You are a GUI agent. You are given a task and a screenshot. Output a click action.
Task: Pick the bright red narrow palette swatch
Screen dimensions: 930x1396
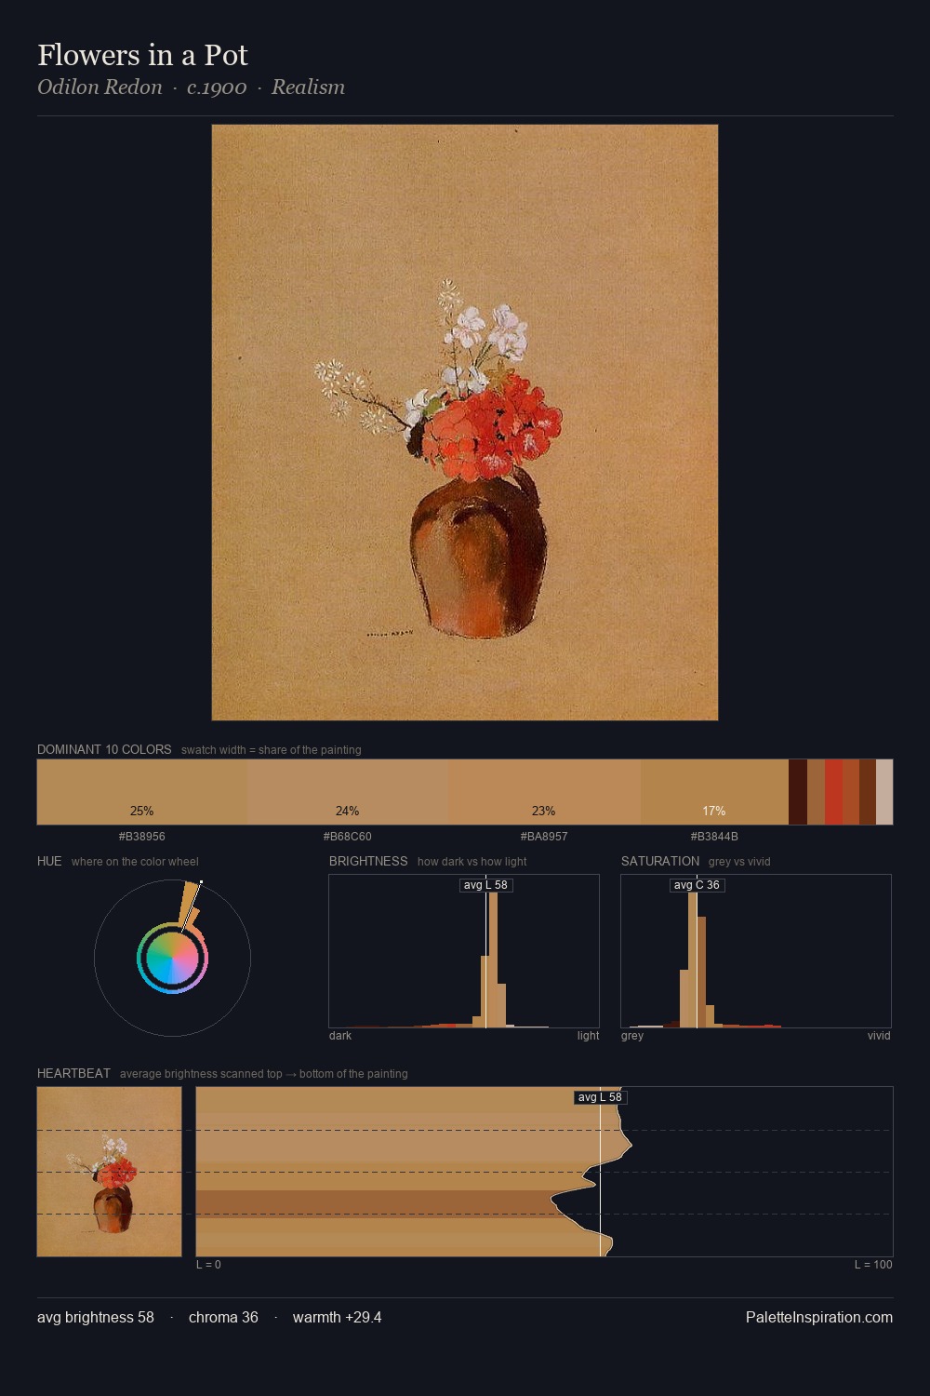[x=833, y=792]
